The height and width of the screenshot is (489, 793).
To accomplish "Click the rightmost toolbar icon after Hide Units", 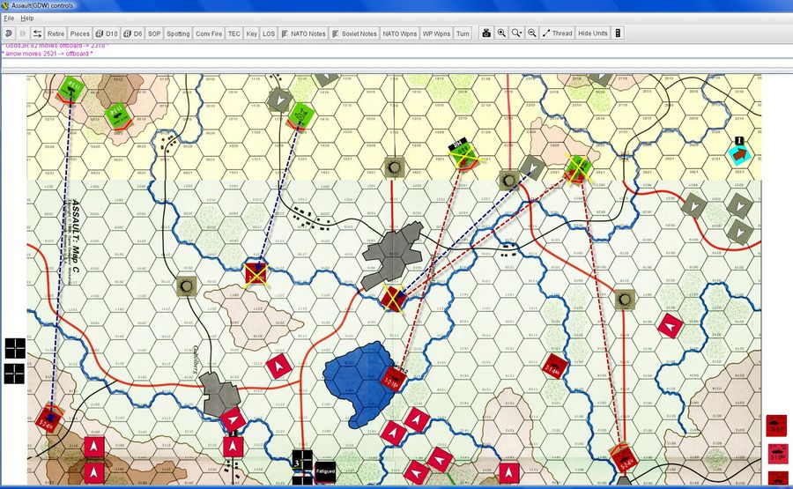I will point(618,33).
